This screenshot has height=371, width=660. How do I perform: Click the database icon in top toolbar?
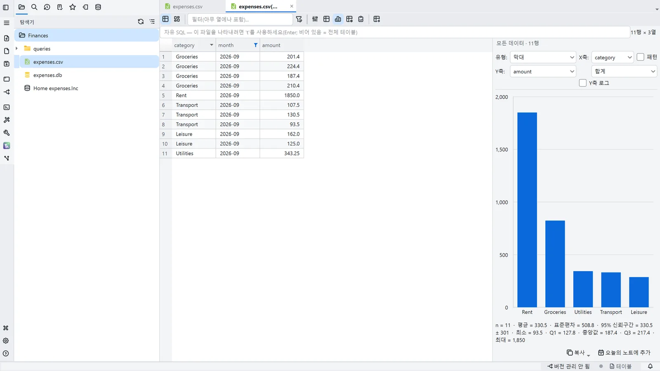pyautogui.click(x=98, y=7)
